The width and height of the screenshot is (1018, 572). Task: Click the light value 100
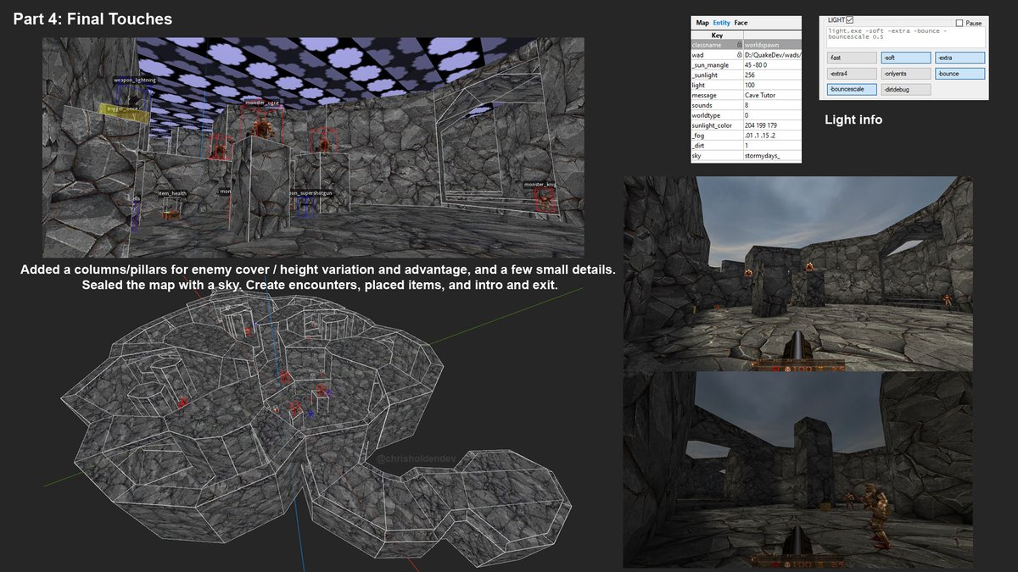772,85
